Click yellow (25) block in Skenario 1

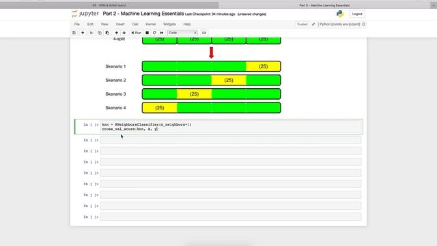pos(263,66)
